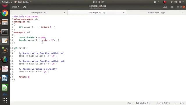Click the '#include <iostream>' line
Viewport: 186px width, 105px height.
pos(26,16)
